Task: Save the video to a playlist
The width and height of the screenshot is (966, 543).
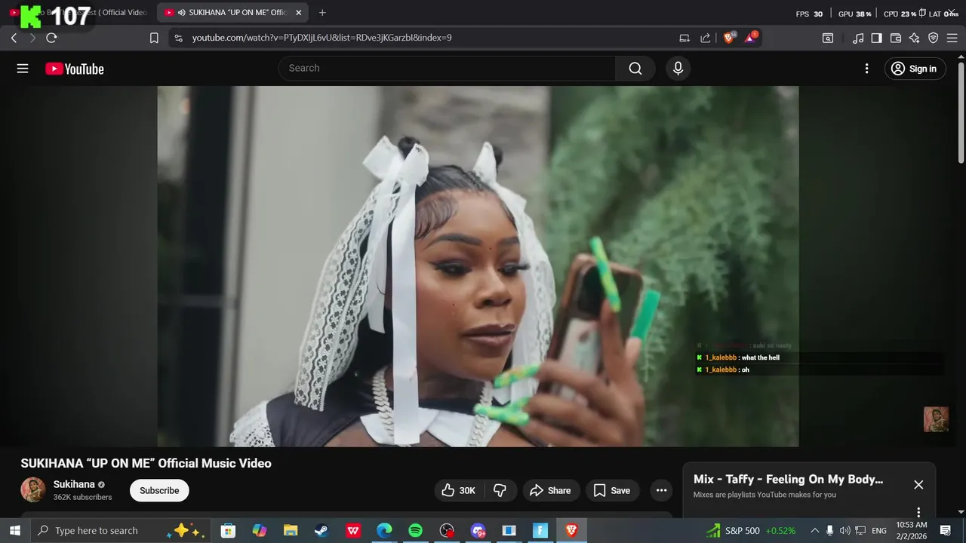Action: point(612,490)
